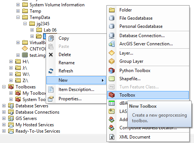Expand the GIS Servers node
This screenshot has height=143, width=194.
coord(4,118)
